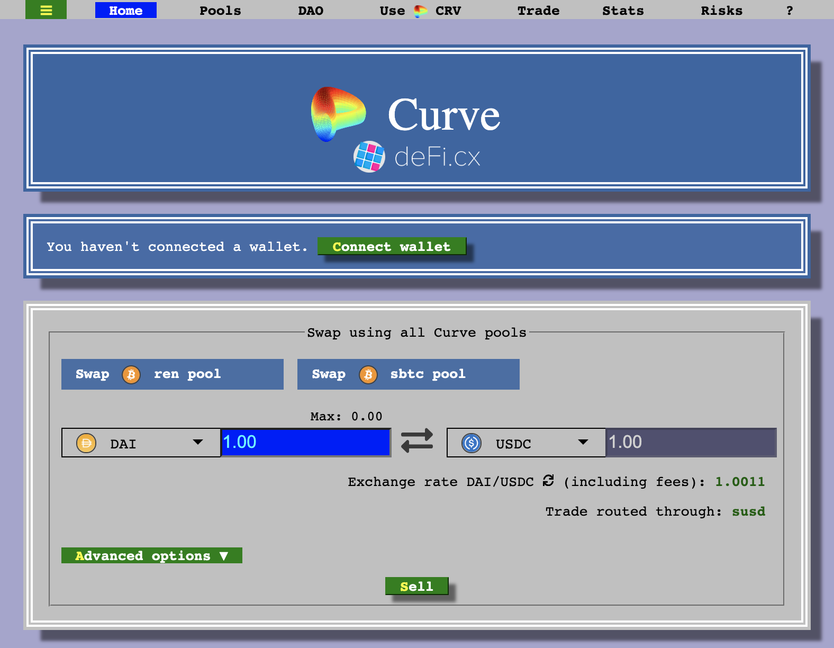Open the question mark help menu
The image size is (834, 648).
[x=790, y=11]
